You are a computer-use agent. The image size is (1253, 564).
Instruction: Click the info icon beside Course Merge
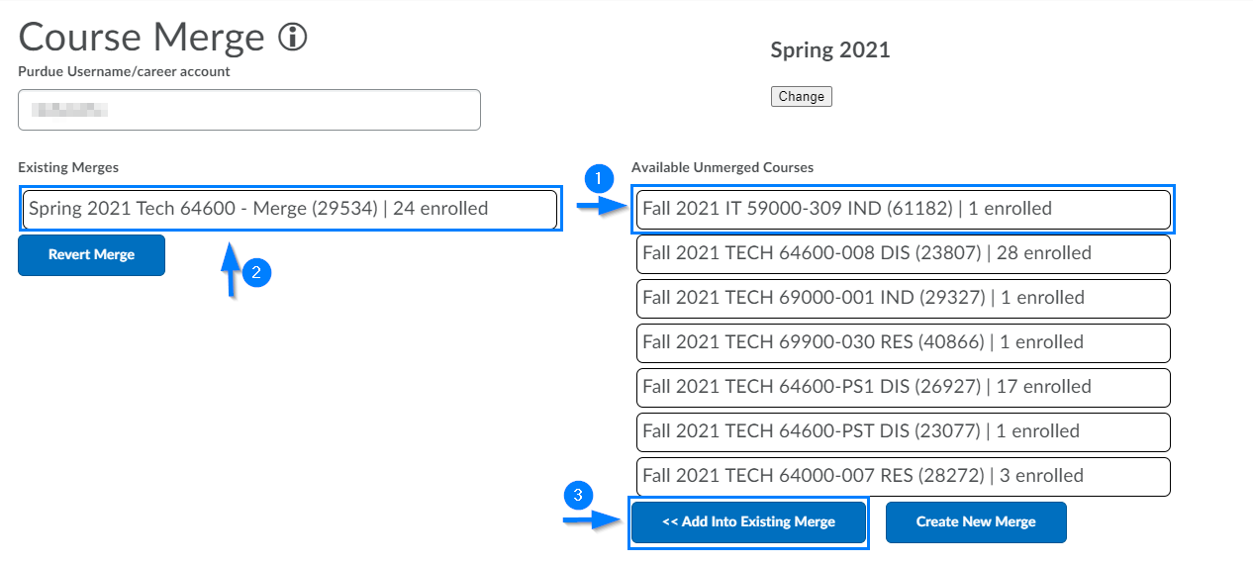(x=293, y=38)
